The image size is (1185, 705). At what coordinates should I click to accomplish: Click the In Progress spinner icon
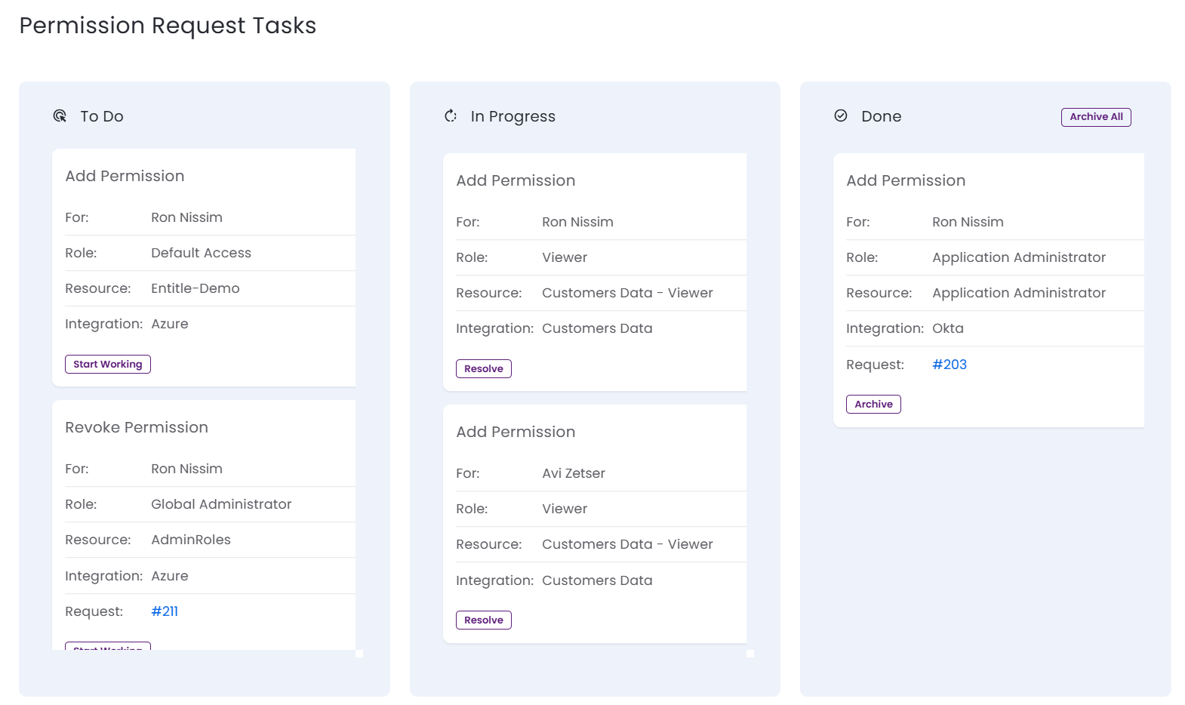coord(451,115)
